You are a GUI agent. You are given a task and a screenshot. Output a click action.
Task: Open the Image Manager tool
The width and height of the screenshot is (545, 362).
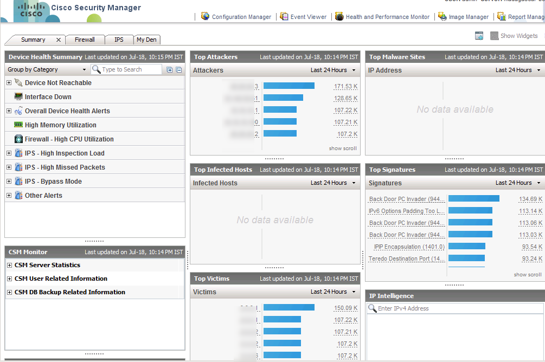click(464, 17)
